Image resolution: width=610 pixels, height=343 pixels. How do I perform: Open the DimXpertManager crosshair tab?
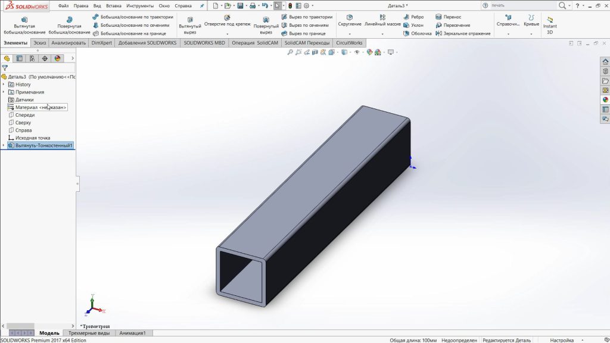click(45, 58)
